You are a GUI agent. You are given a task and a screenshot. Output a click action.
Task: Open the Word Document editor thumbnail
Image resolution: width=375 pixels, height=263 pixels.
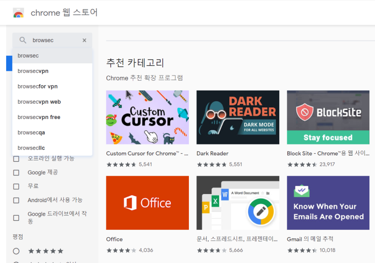click(x=238, y=203)
